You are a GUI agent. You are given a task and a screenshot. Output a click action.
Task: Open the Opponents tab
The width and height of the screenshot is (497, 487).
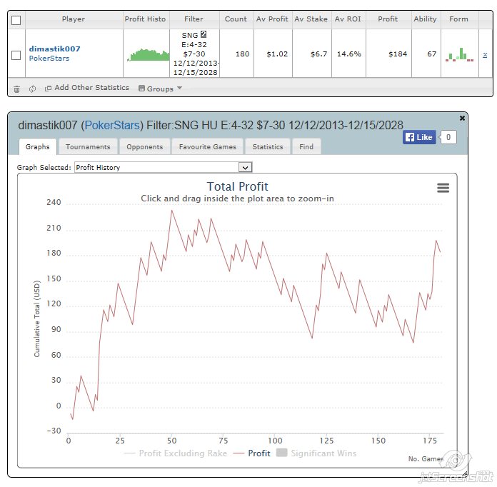(145, 147)
